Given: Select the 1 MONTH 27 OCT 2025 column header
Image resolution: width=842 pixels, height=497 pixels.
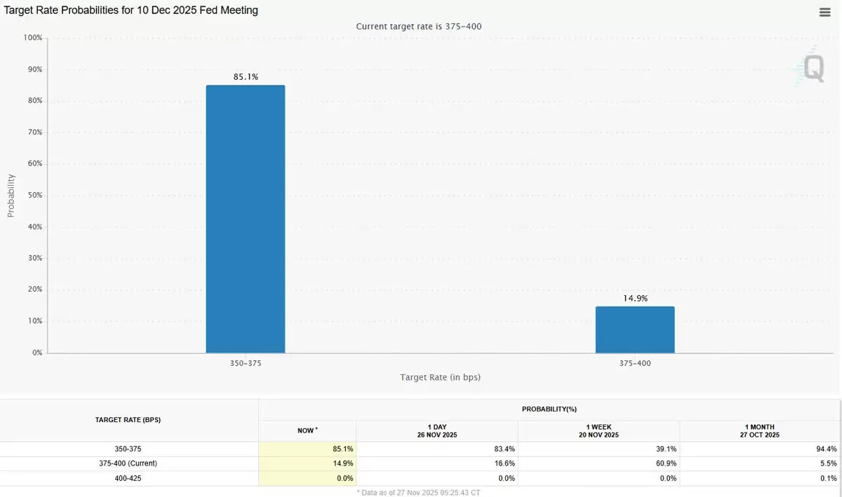Looking at the screenshot, I should pos(759,430).
